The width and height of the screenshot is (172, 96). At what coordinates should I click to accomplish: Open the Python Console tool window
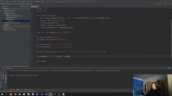tap(28, 90)
